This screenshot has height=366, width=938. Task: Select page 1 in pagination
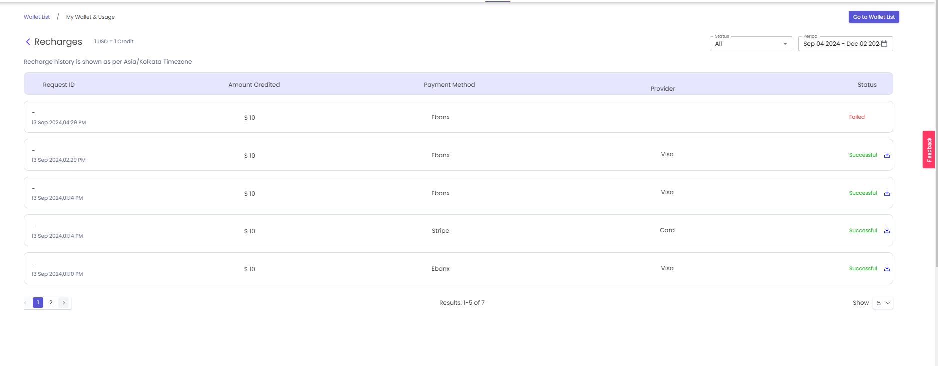(x=38, y=303)
